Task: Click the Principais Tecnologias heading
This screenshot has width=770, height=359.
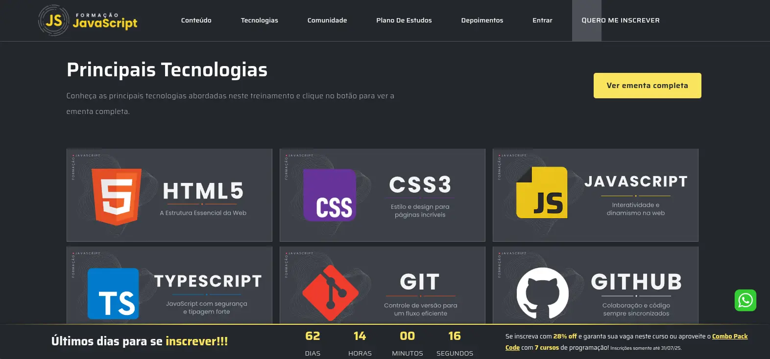Action: [167, 69]
